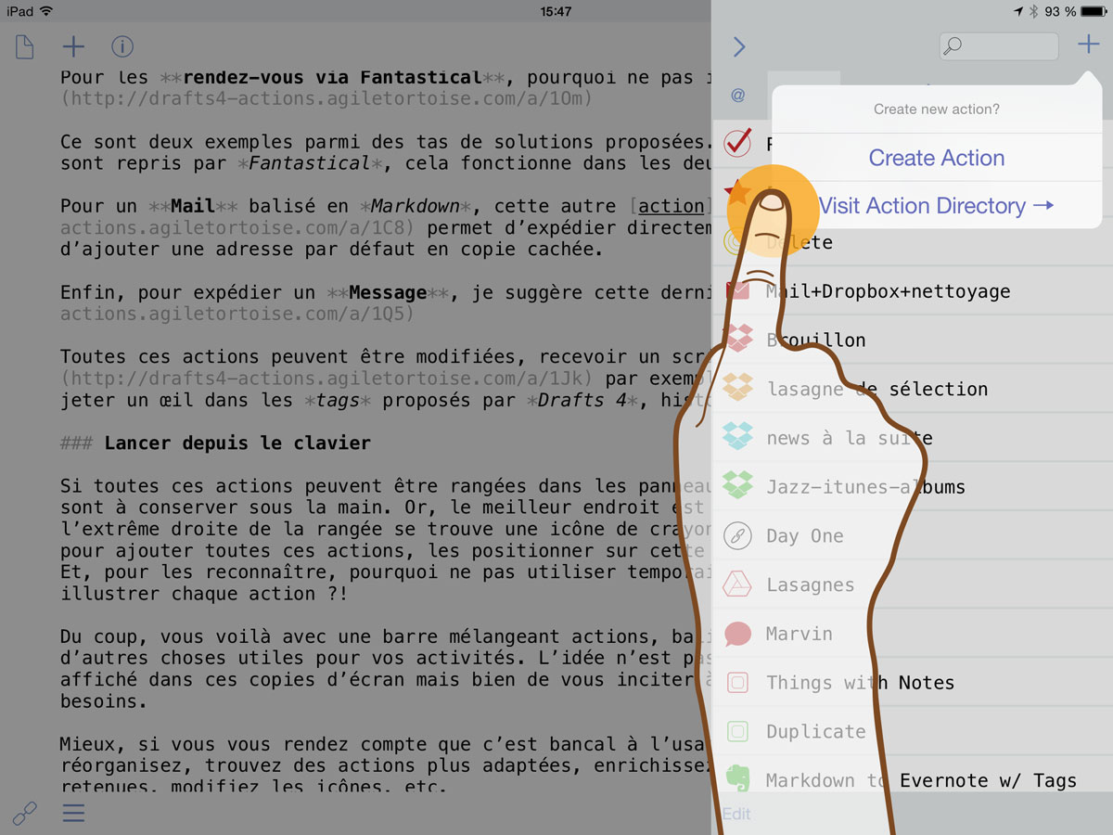The height and width of the screenshot is (835, 1113).
Task: Click the action search field
Action: [x=999, y=46]
